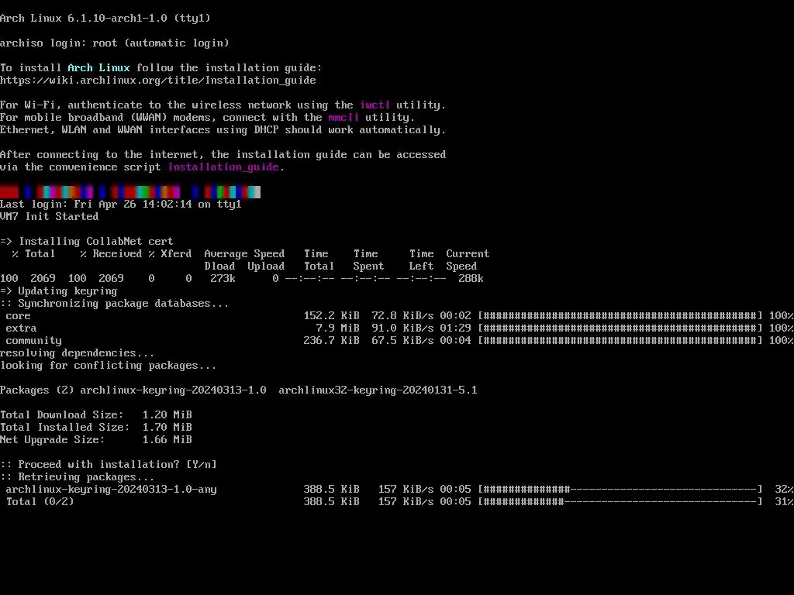Click the magenta 'Installation_guide' script name
Screen dimensions: 794x595
click(x=223, y=167)
